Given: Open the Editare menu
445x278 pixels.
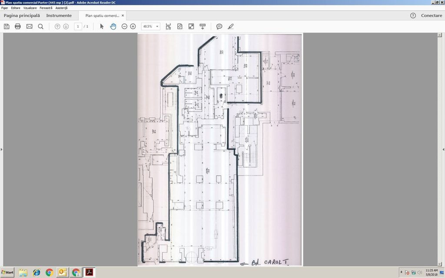Looking at the screenshot, I should [x=15, y=8].
